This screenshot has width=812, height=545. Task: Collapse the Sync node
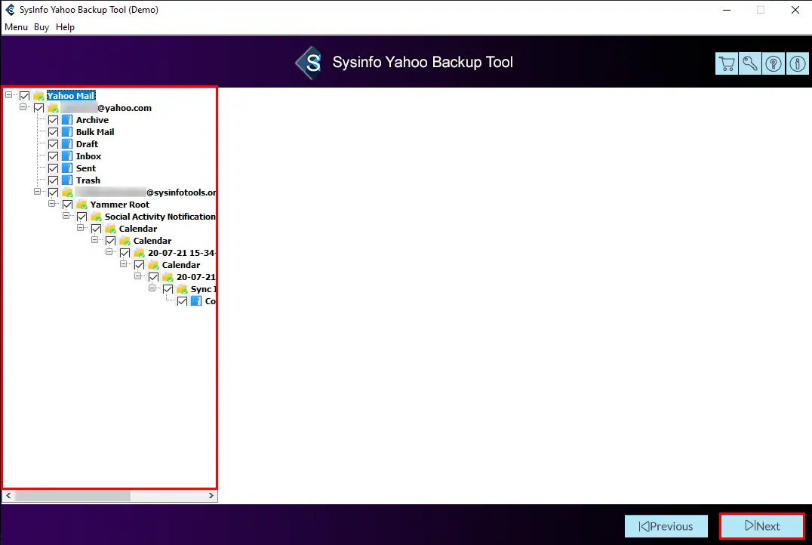coord(152,288)
